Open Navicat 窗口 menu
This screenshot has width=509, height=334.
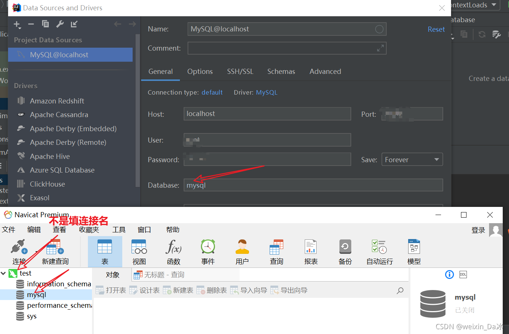(144, 230)
